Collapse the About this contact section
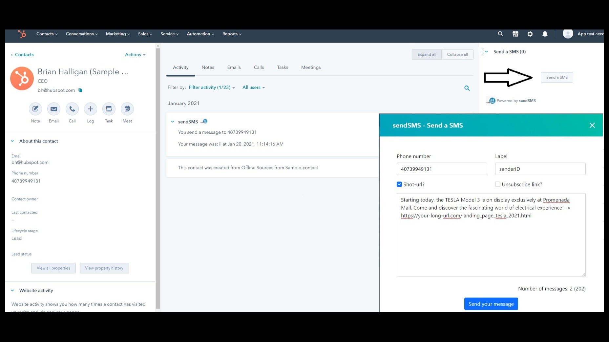609x342 pixels. coord(12,141)
